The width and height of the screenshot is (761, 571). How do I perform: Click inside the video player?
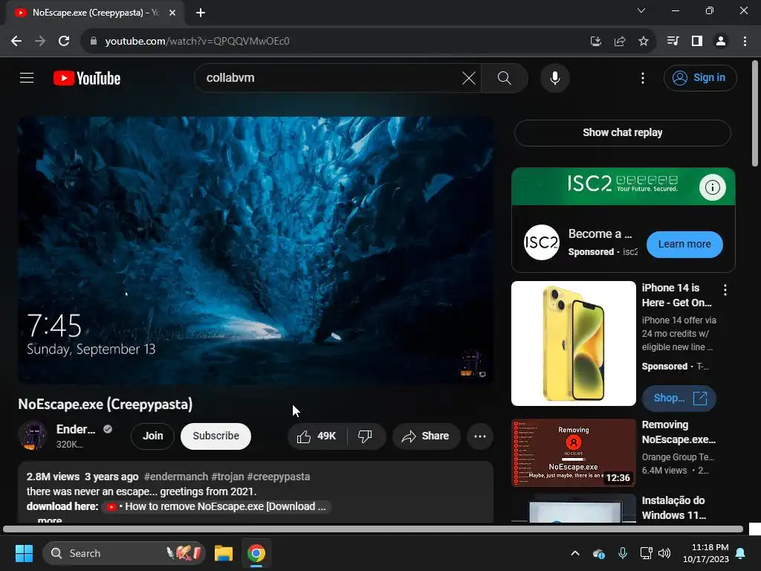[x=256, y=250]
